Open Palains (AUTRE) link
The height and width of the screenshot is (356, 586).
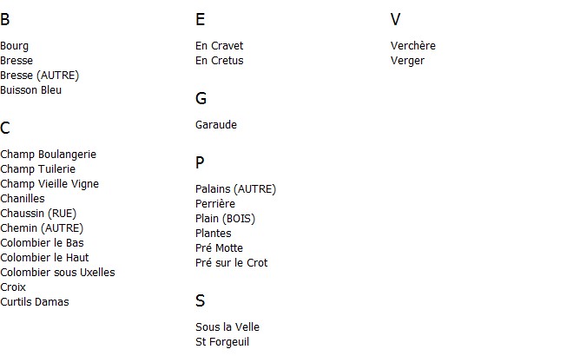tap(235, 189)
